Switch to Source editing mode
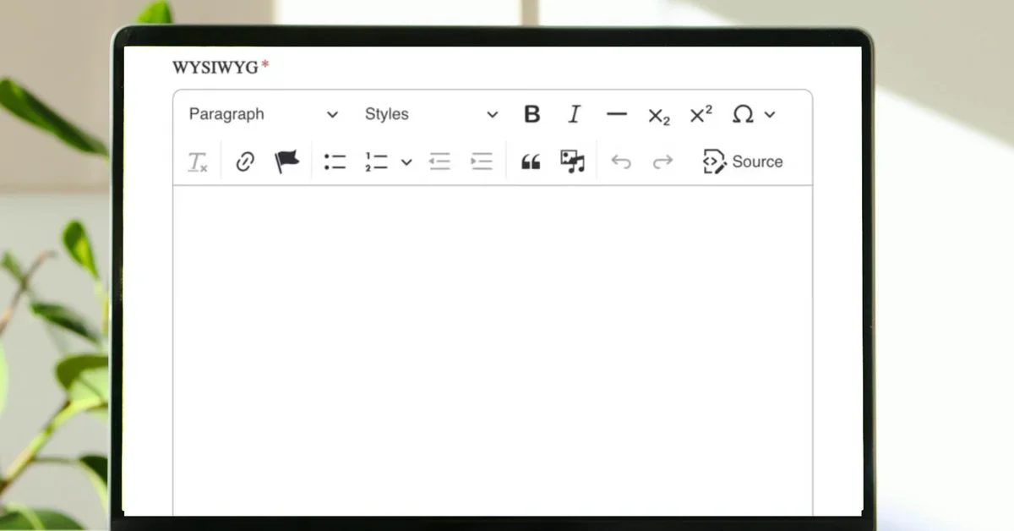The width and height of the screenshot is (1014, 531). [743, 161]
